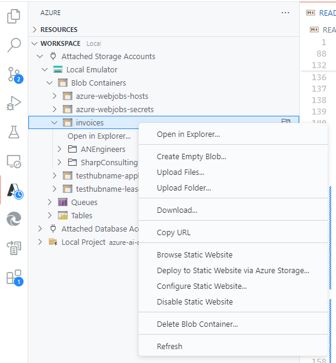
Task: Select Deploy to Static Website via Azure Storage...
Action: [233, 270]
